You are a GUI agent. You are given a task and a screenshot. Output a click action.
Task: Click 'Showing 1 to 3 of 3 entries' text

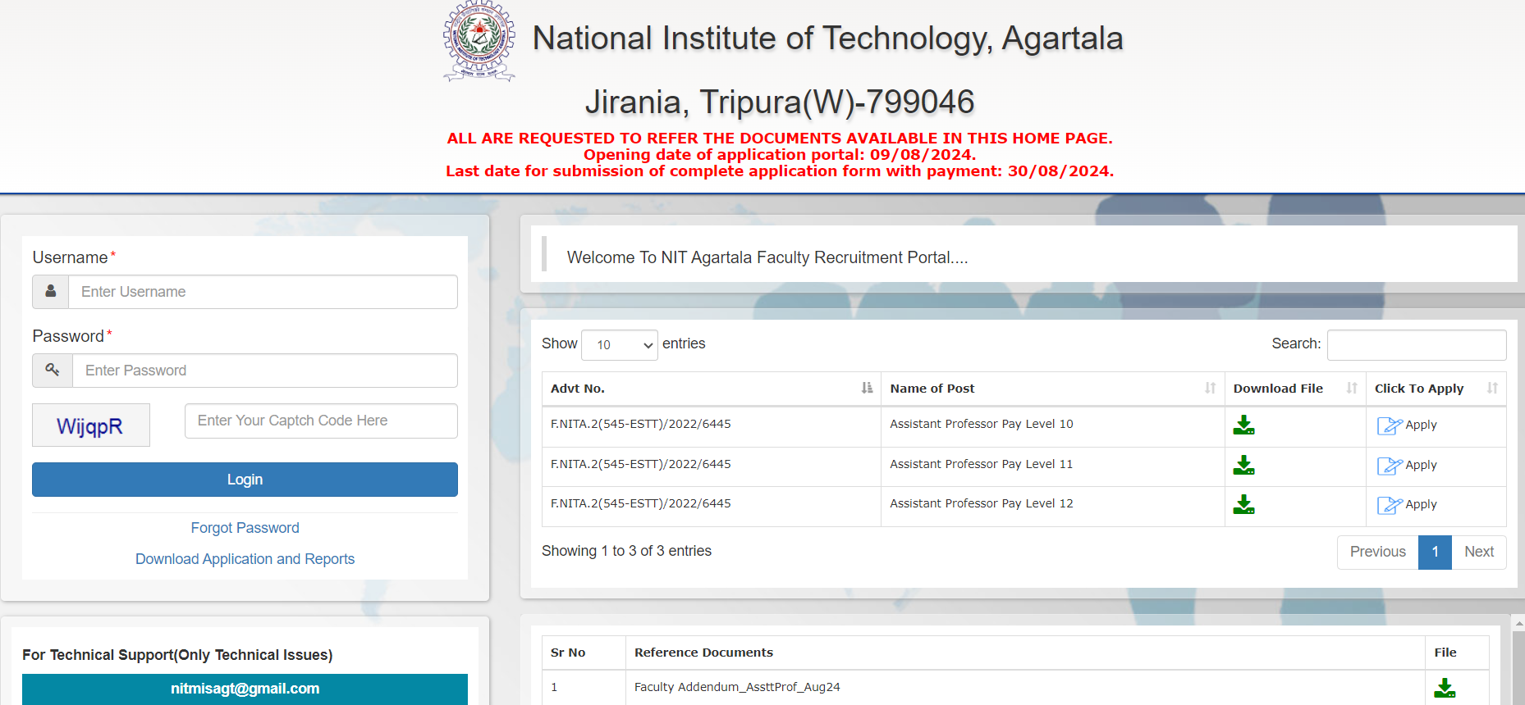[626, 551]
